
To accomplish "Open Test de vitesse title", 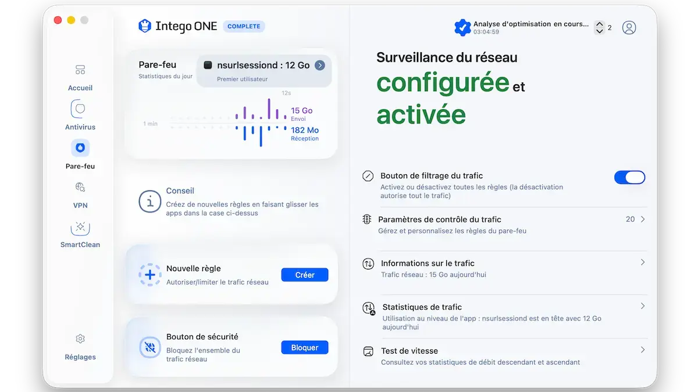I will 409,351.
